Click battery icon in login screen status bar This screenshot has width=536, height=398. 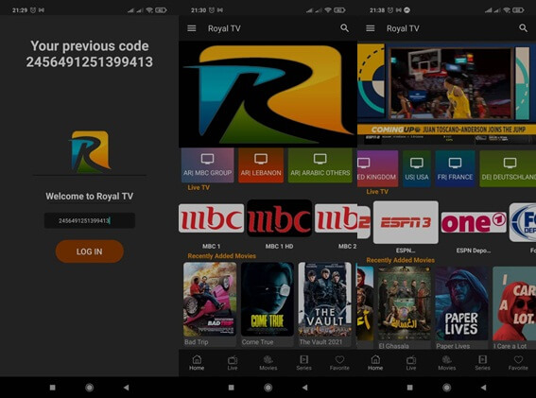pos(161,10)
